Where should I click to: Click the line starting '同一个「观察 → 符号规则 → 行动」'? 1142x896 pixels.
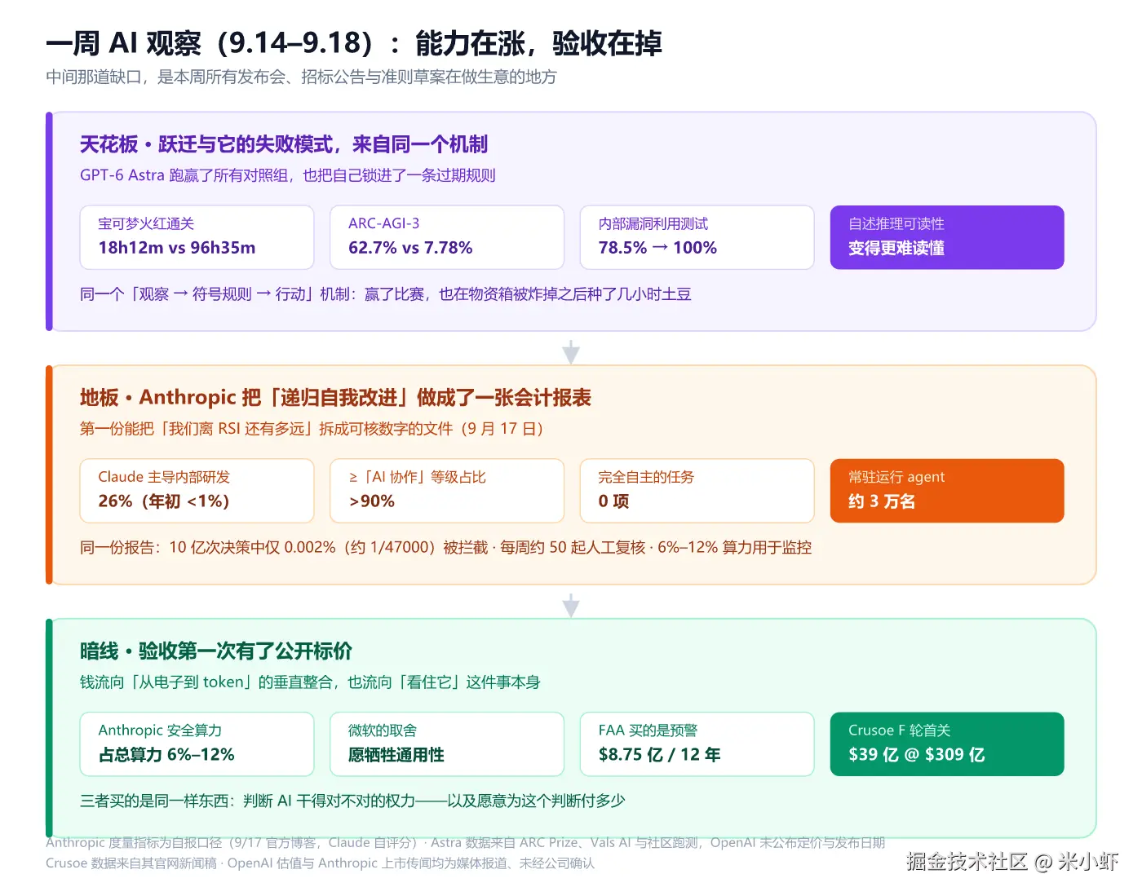[386, 294]
